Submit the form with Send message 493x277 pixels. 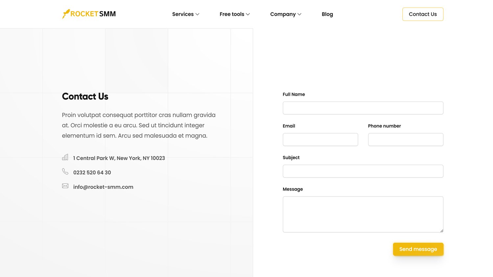[418, 249]
